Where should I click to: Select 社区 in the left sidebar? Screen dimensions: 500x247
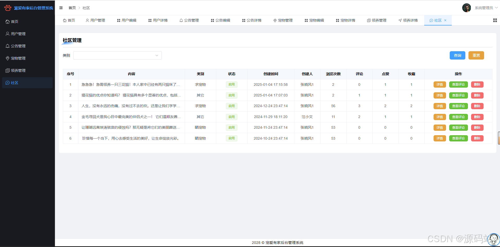coord(27,83)
